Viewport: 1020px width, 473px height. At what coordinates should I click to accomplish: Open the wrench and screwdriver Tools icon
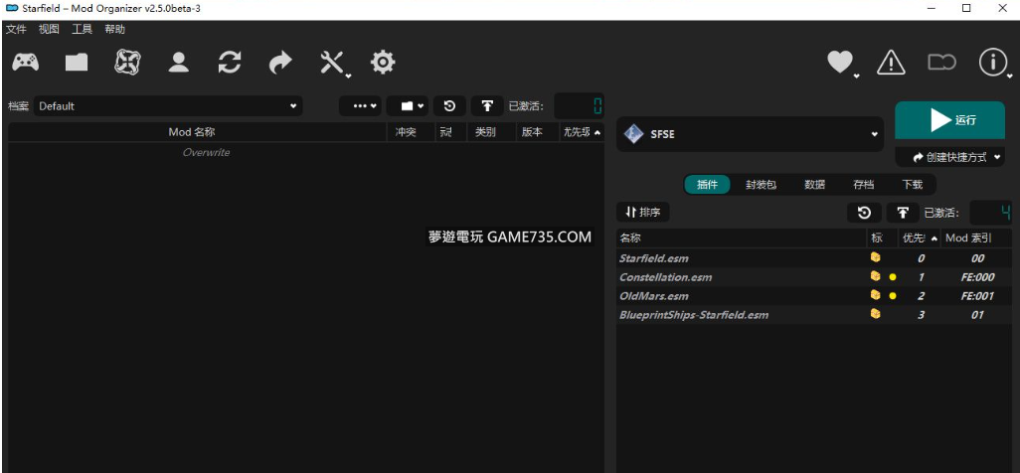(x=332, y=63)
